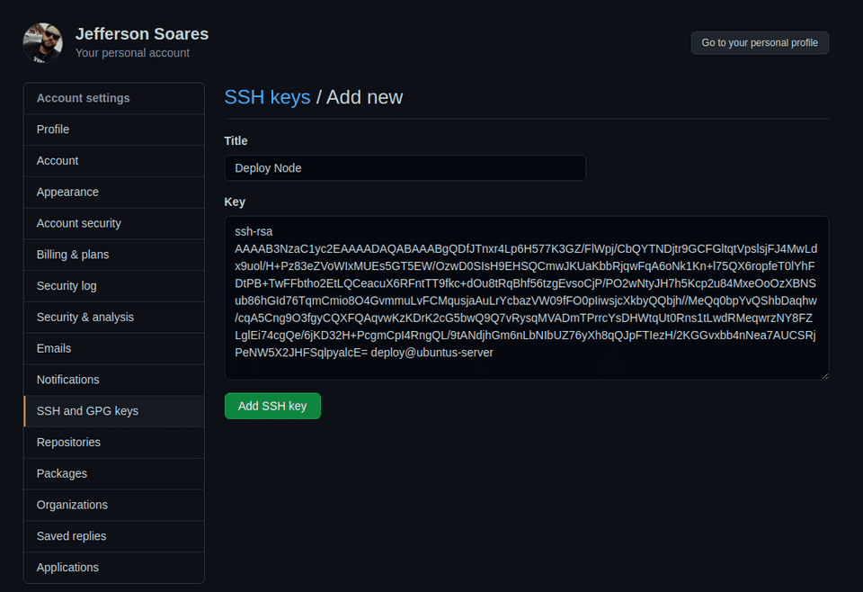Open Notifications settings
The image size is (863, 592).
pos(67,379)
